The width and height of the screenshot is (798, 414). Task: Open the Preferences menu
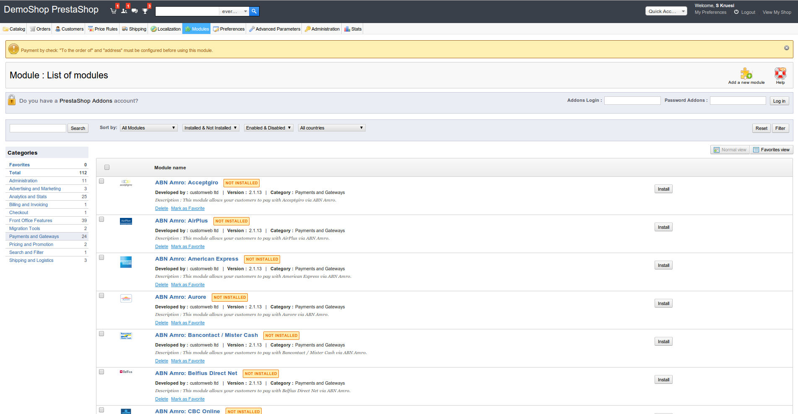tap(229, 29)
